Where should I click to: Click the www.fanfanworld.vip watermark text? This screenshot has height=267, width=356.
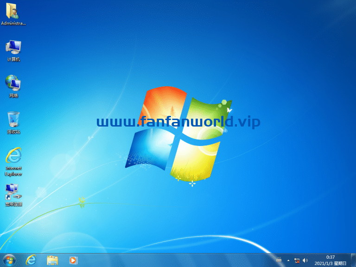pyautogui.click(x=178, y=122)
